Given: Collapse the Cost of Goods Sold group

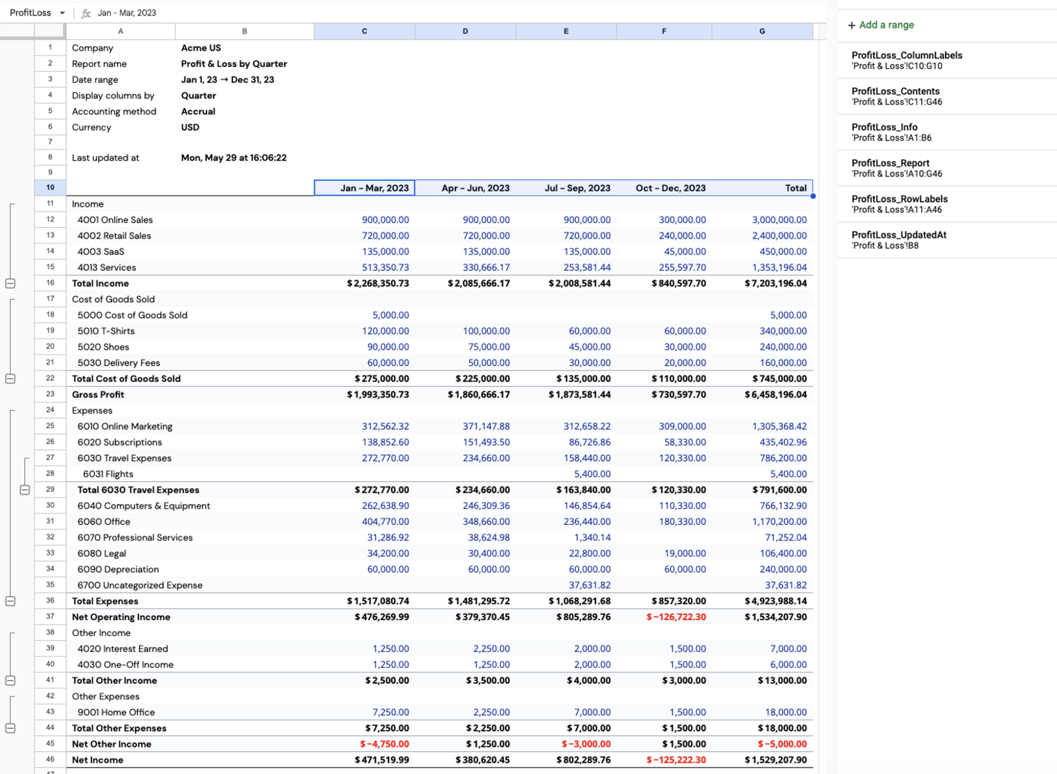Looking at the screenshot, I should coord(10,379).
